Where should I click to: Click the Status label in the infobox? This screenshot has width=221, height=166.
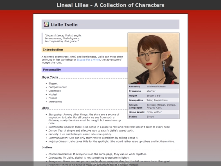[133, 117]
